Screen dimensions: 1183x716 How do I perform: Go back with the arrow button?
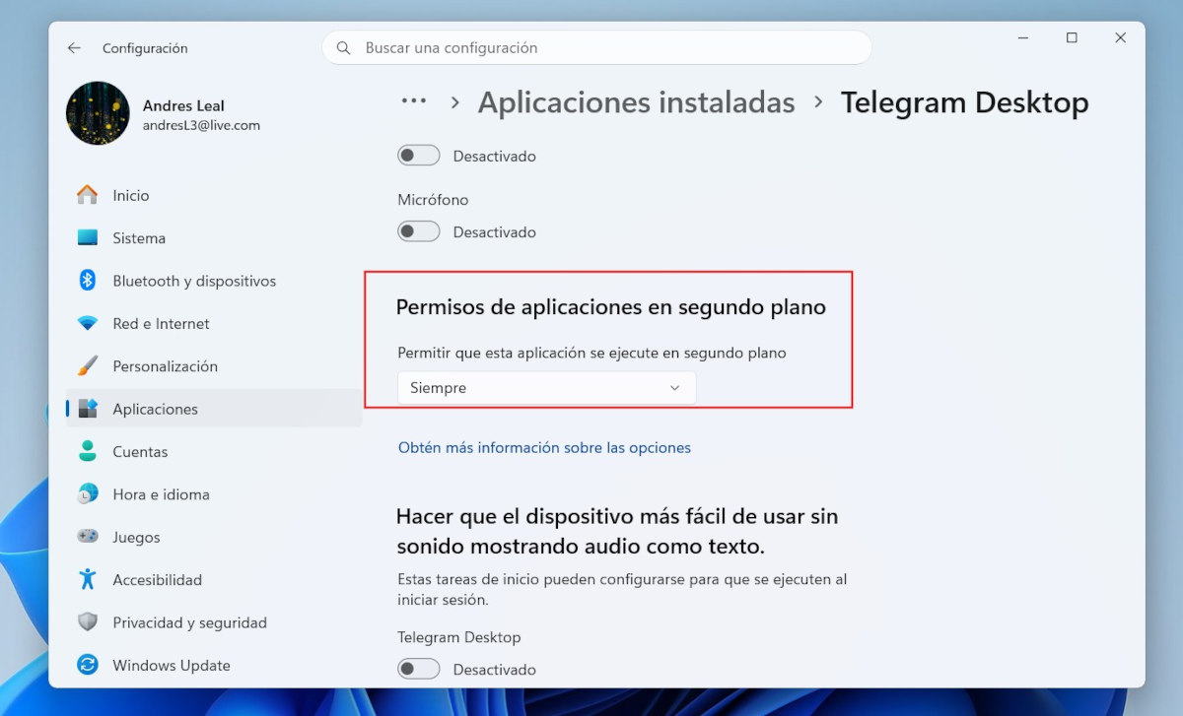click(75, 47)
